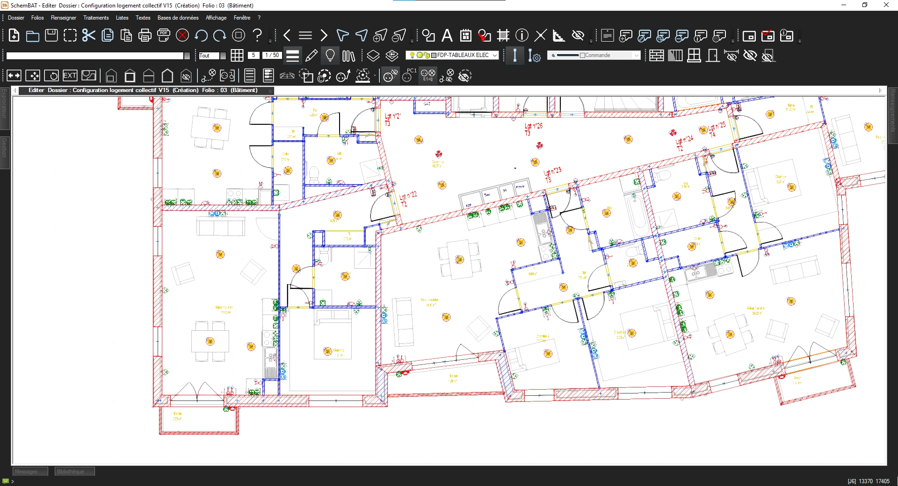Open the Bibliothèque panel button

coord(74,472)
